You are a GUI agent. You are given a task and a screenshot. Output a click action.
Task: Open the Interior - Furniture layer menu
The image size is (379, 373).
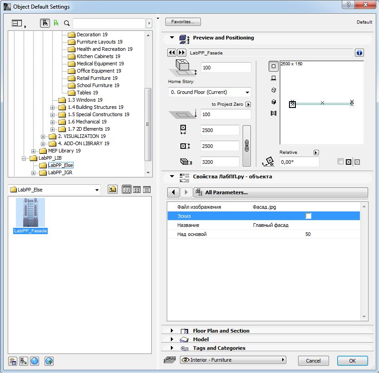click(233, 360)
